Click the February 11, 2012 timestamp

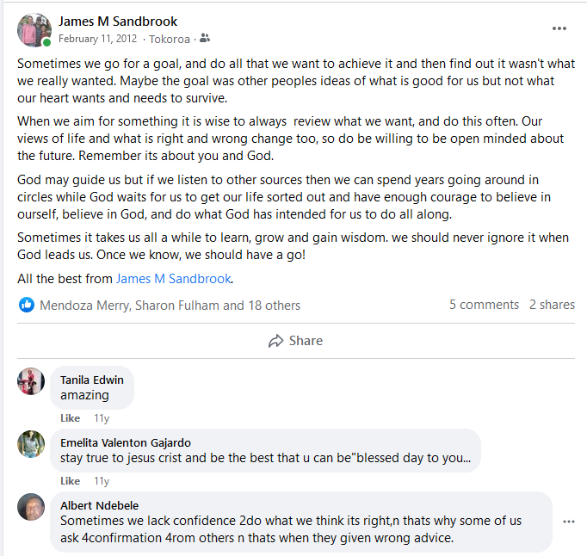pos(98,39)
